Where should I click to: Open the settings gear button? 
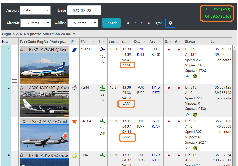[170, 23]
